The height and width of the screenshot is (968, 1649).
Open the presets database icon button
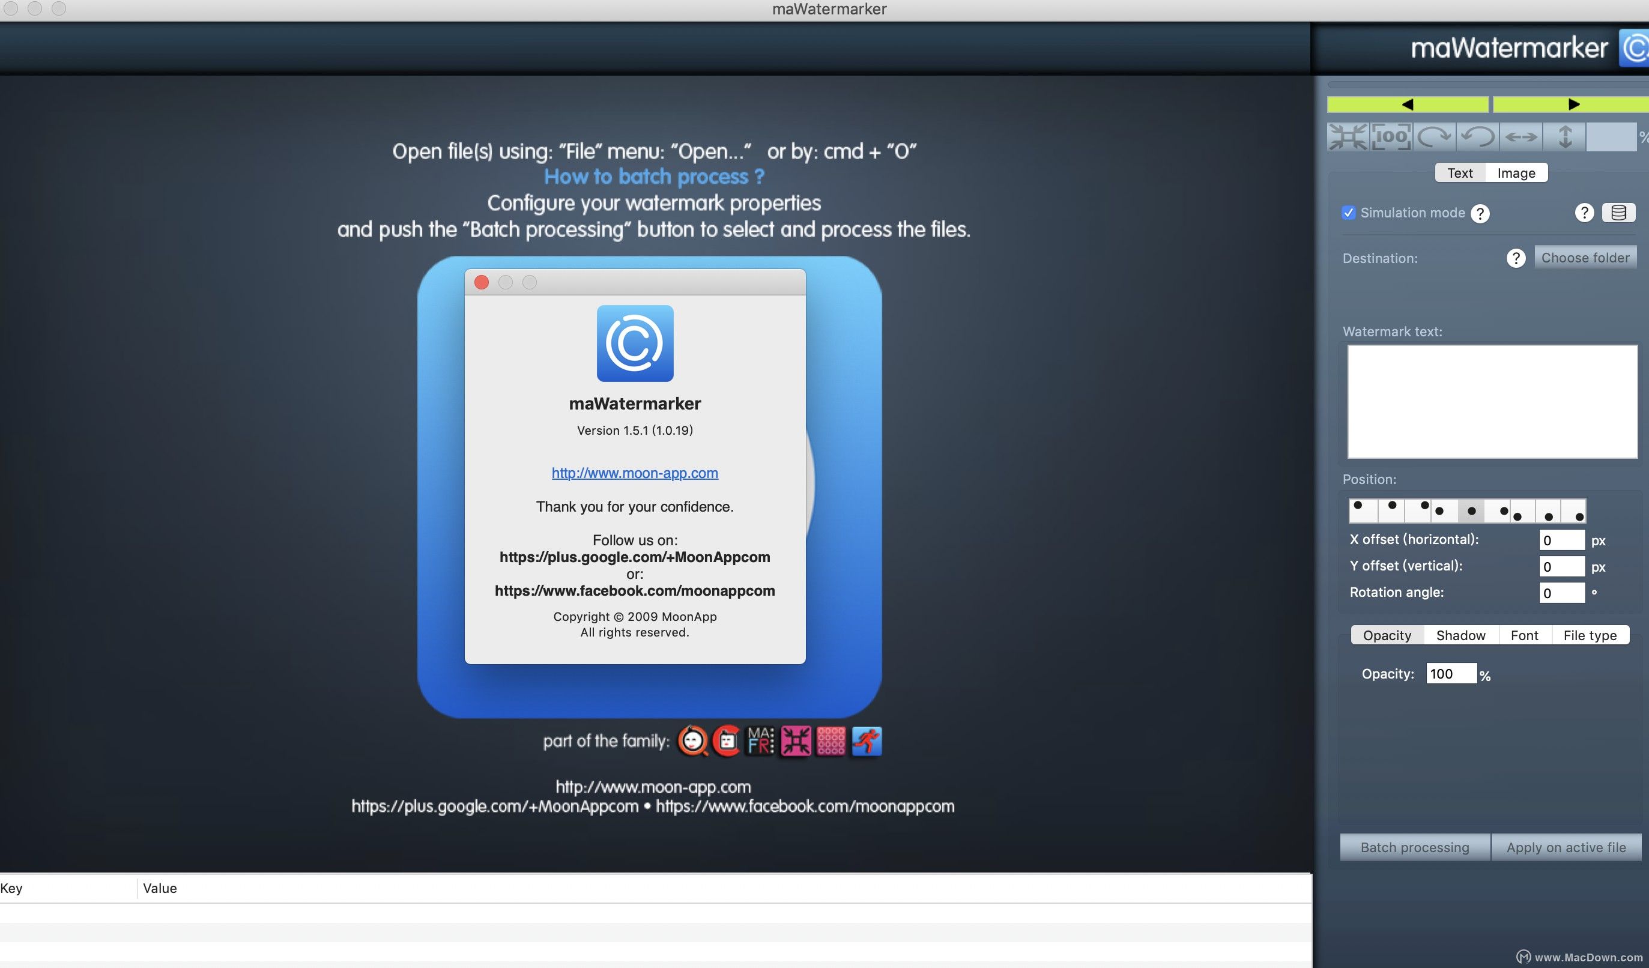pos(1618,213)
